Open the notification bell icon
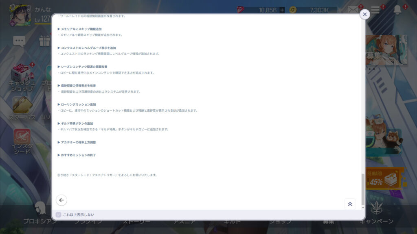Screen dimensions: 417x234 397,10
